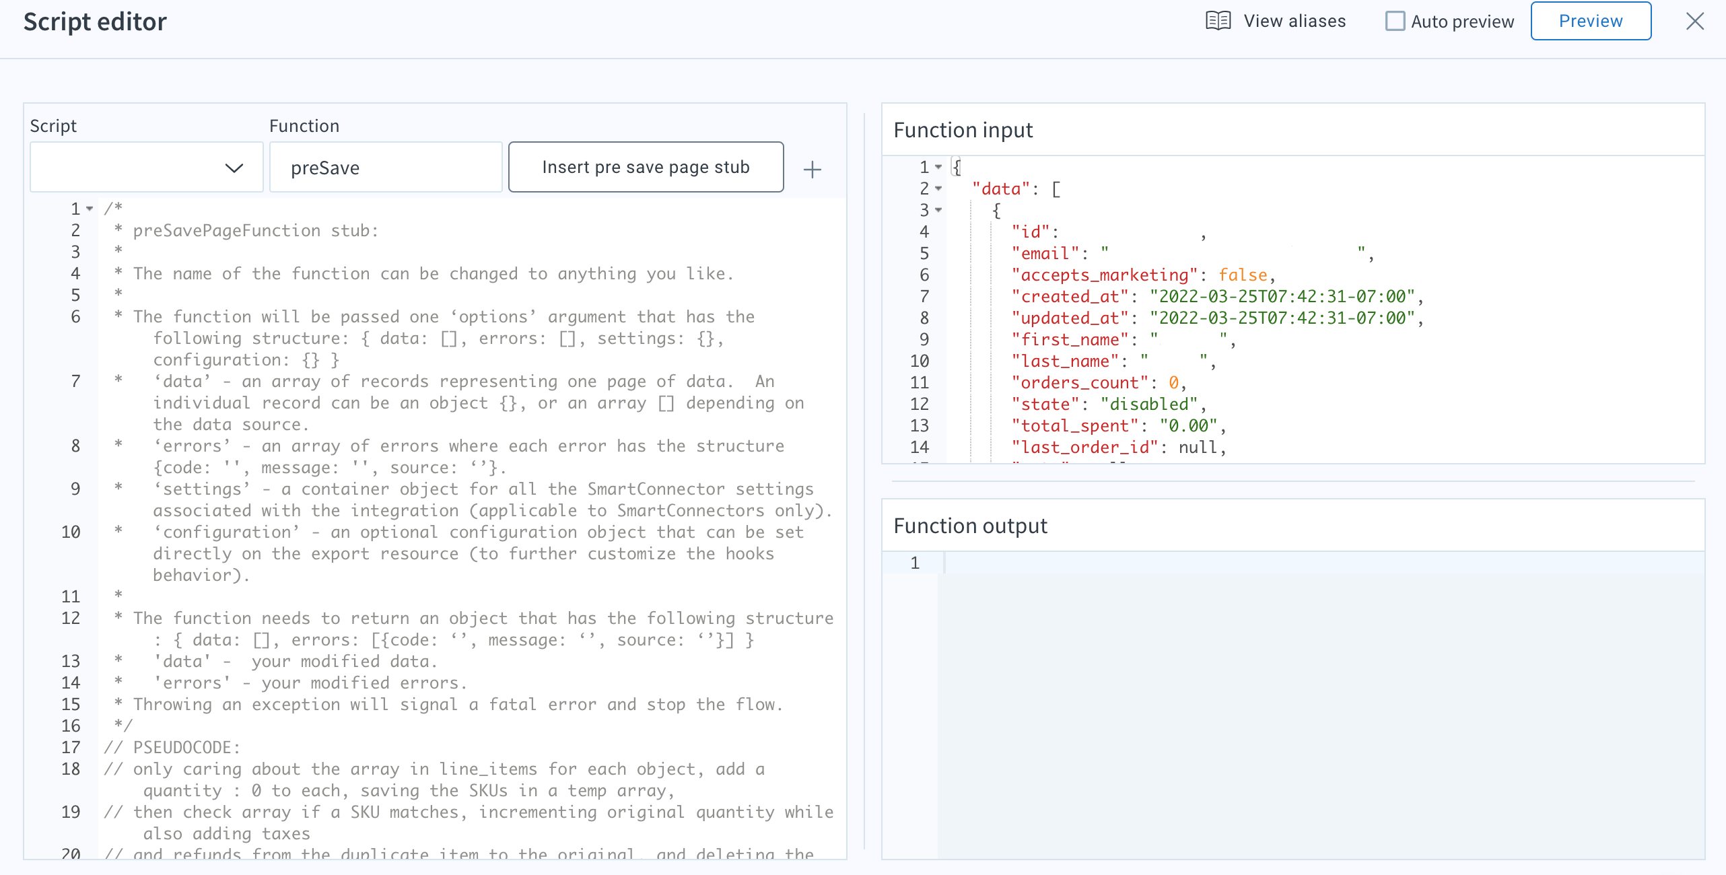Collapse the comment block fold on line 1

[x=90, y=209]
